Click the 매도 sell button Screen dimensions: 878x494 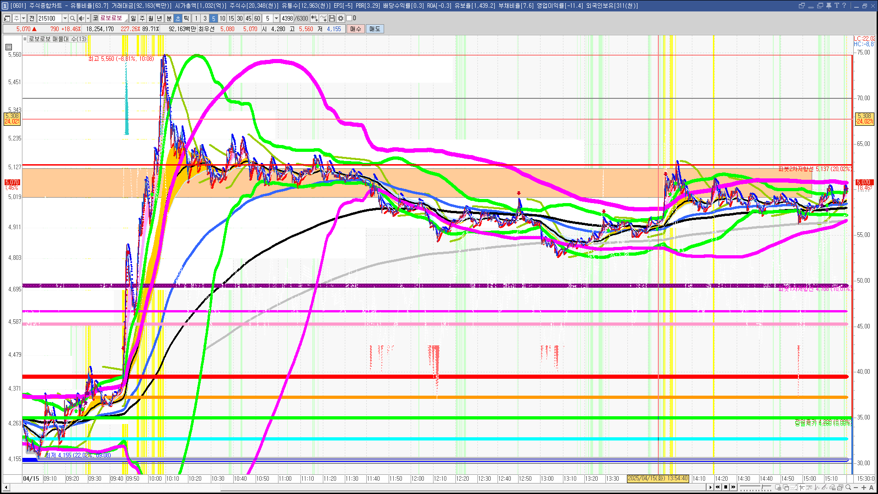click(x=375, y=29)
